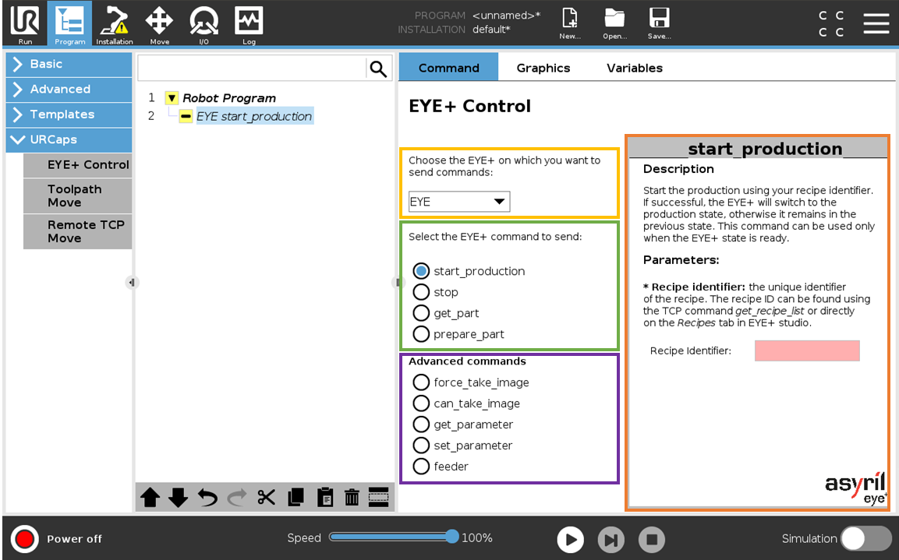Click the Save program disk icon

point(660,23)
